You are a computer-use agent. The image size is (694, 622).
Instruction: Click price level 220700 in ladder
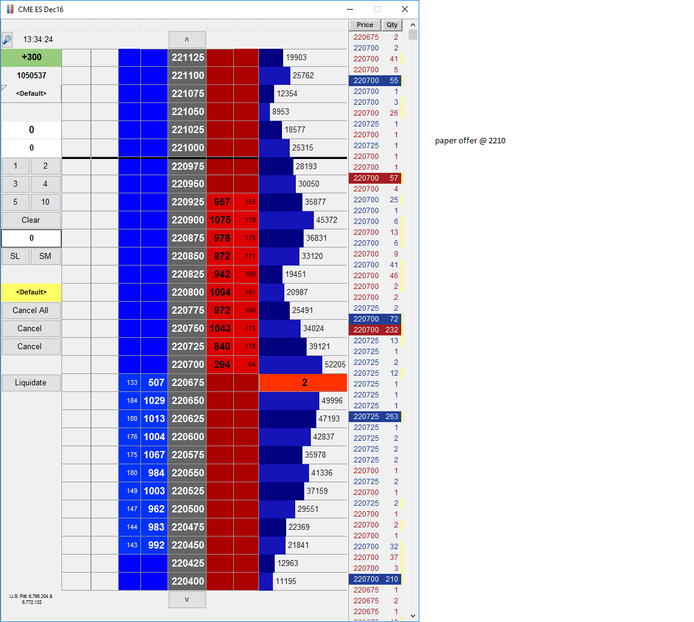point(188,364)
